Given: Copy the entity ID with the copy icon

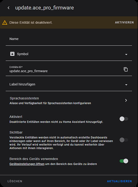Looking at the screenshot, I should click(x=126, y=69).
